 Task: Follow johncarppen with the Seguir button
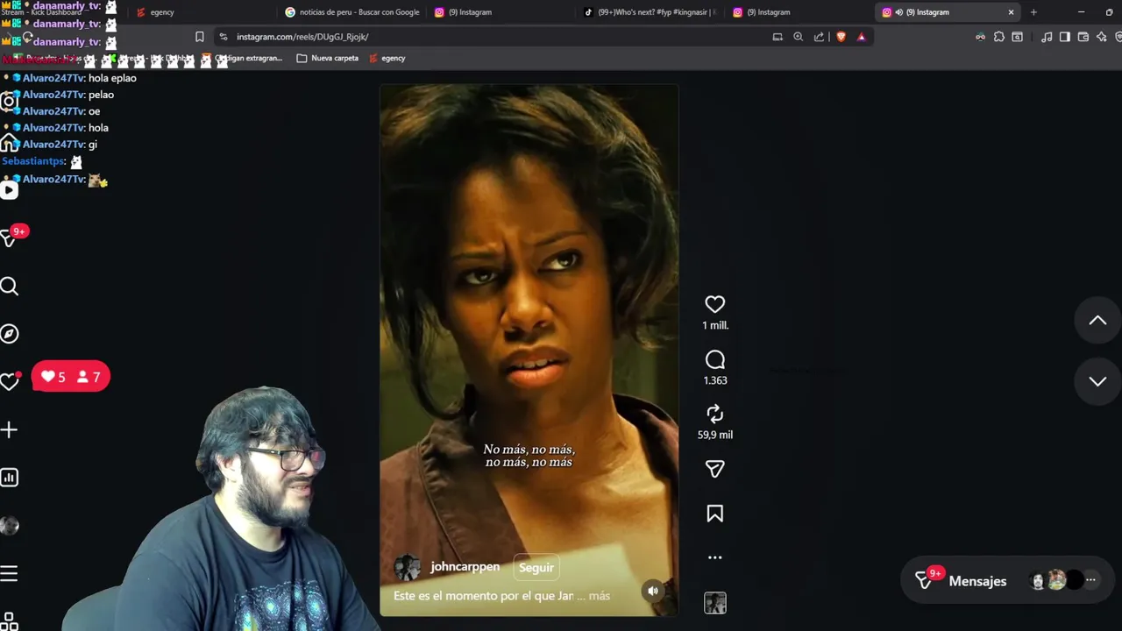pyautogui.click(x=536, y=567)
